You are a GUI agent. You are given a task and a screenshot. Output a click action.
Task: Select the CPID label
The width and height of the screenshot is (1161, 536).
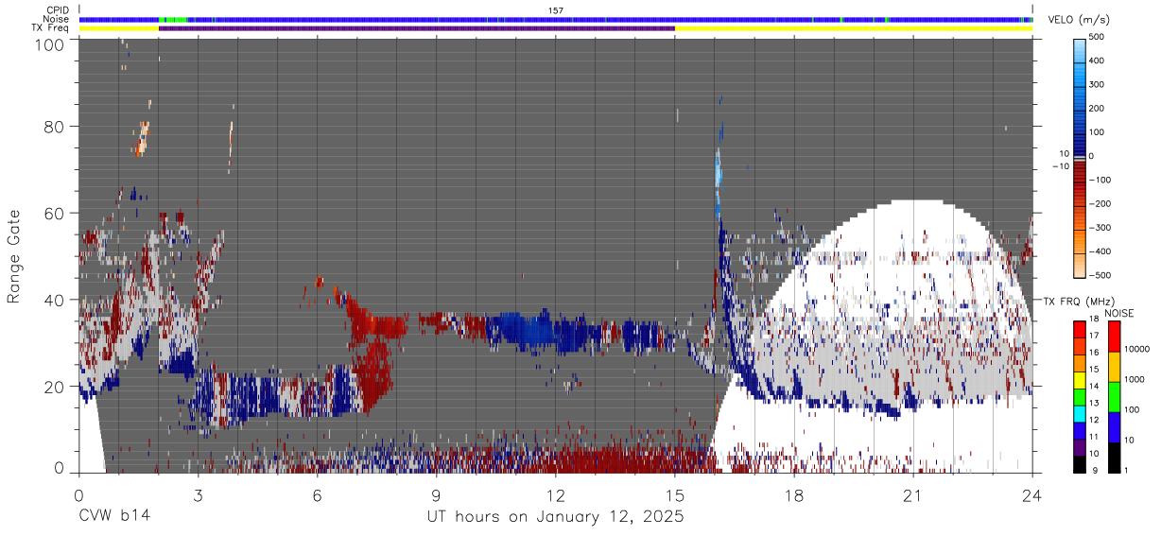pos(58,10)
